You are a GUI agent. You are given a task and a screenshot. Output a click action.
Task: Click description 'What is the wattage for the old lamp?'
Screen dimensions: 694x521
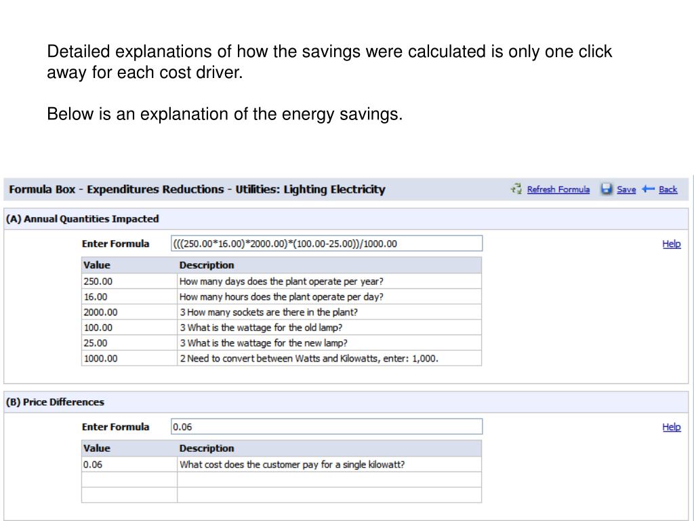(x=265, y=328)
